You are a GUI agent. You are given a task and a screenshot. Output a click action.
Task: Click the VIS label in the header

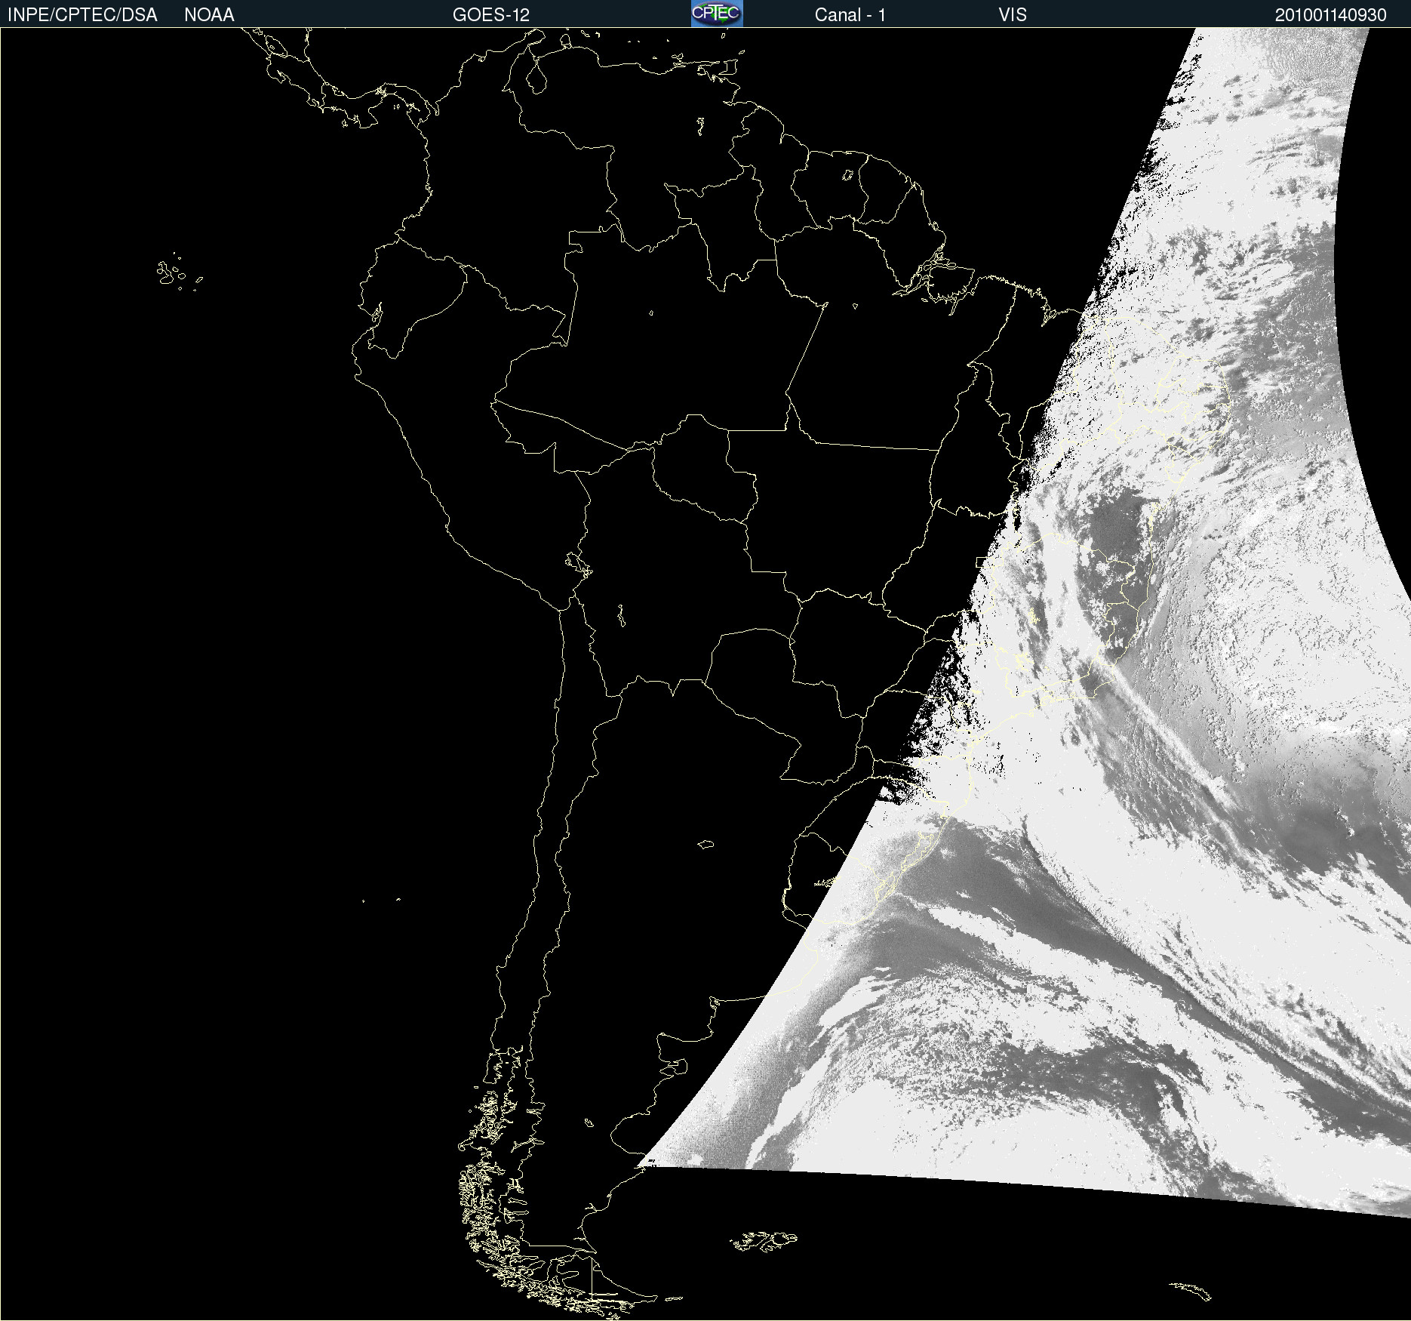(x=1013, y=15)
